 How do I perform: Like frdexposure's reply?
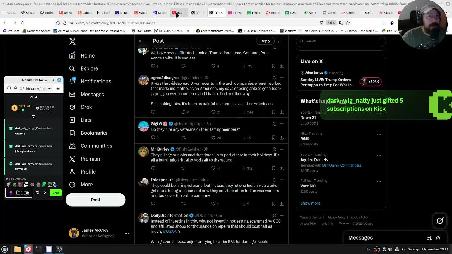213,204
